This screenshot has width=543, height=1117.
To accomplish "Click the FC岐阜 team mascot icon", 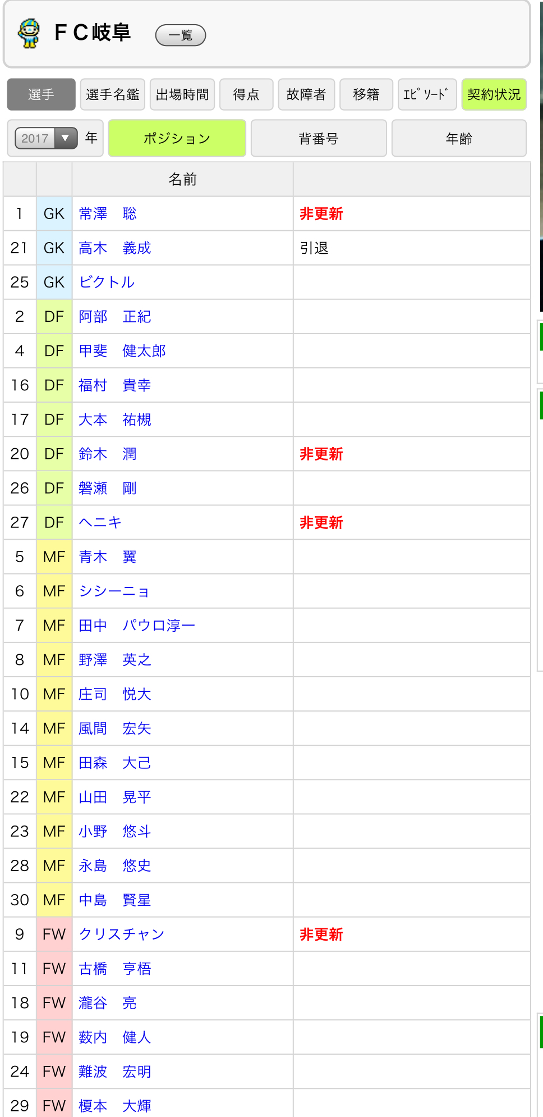I will [x=29, y=34].
